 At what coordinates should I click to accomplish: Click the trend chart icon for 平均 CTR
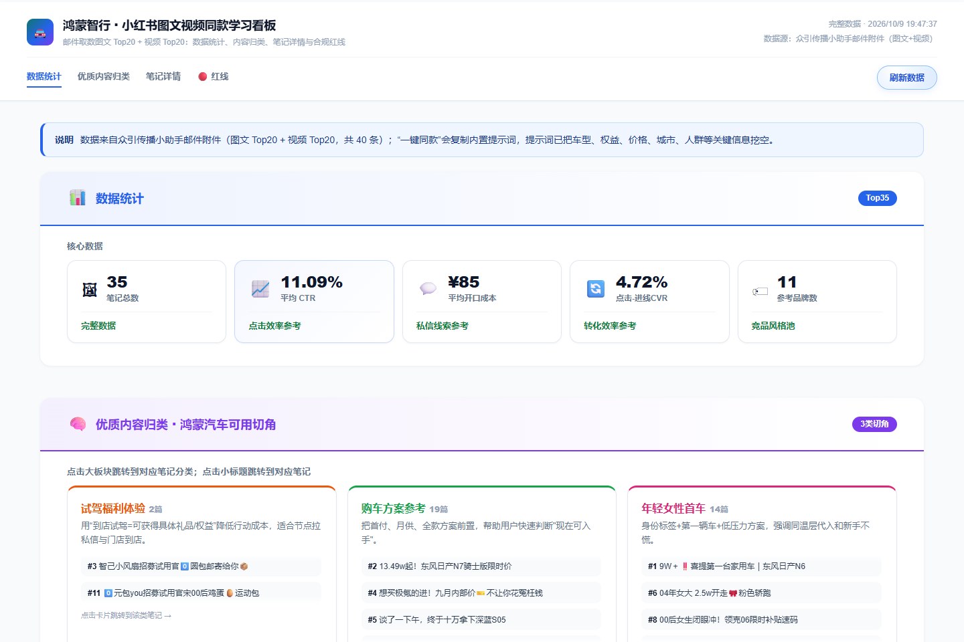click(260, 289)
